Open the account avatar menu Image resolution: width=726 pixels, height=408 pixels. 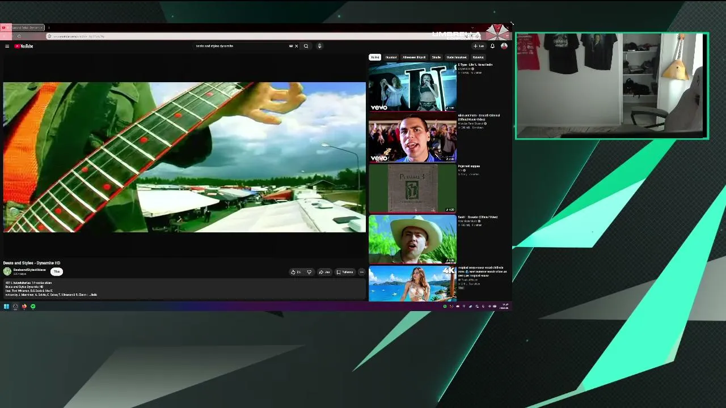504,46
